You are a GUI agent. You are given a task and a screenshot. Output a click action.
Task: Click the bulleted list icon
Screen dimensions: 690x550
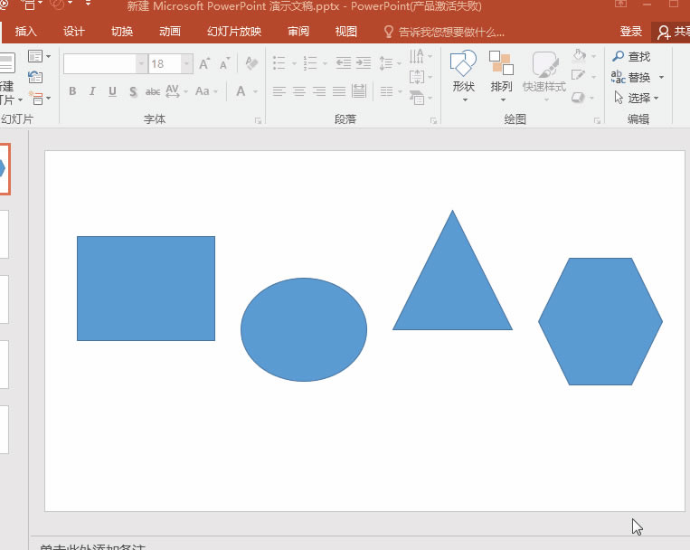coord(279,64)
